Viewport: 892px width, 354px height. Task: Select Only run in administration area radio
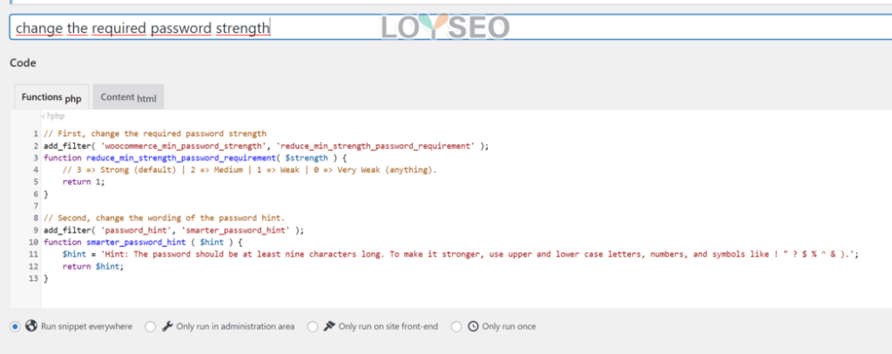click(x=150, y=326)
